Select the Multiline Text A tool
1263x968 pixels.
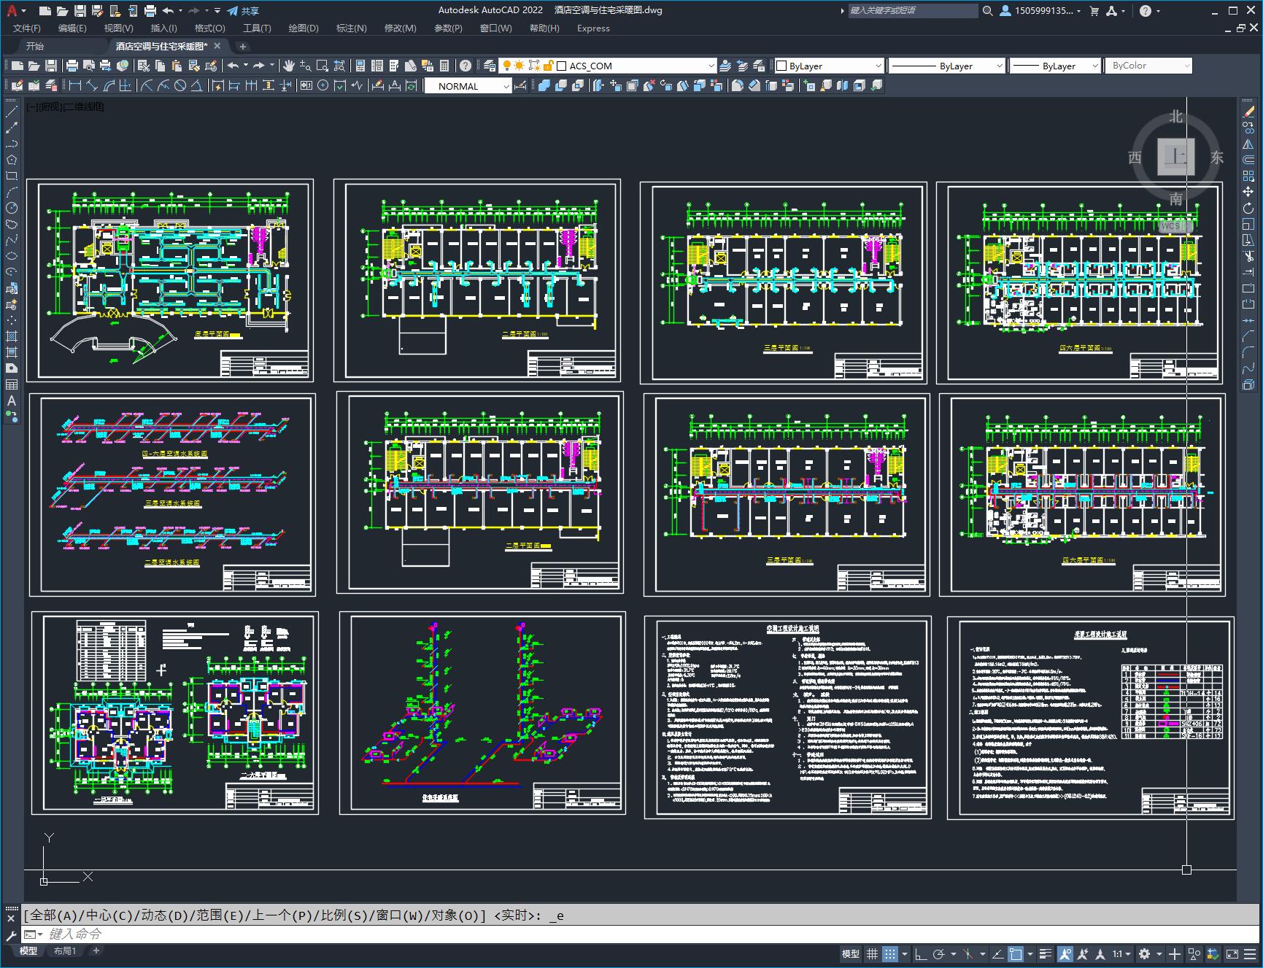coord(12,400)
